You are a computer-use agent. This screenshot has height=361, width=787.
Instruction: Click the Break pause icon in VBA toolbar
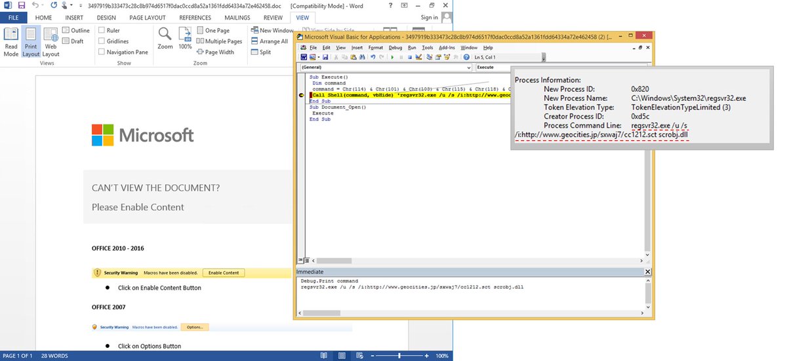[401, 57]
